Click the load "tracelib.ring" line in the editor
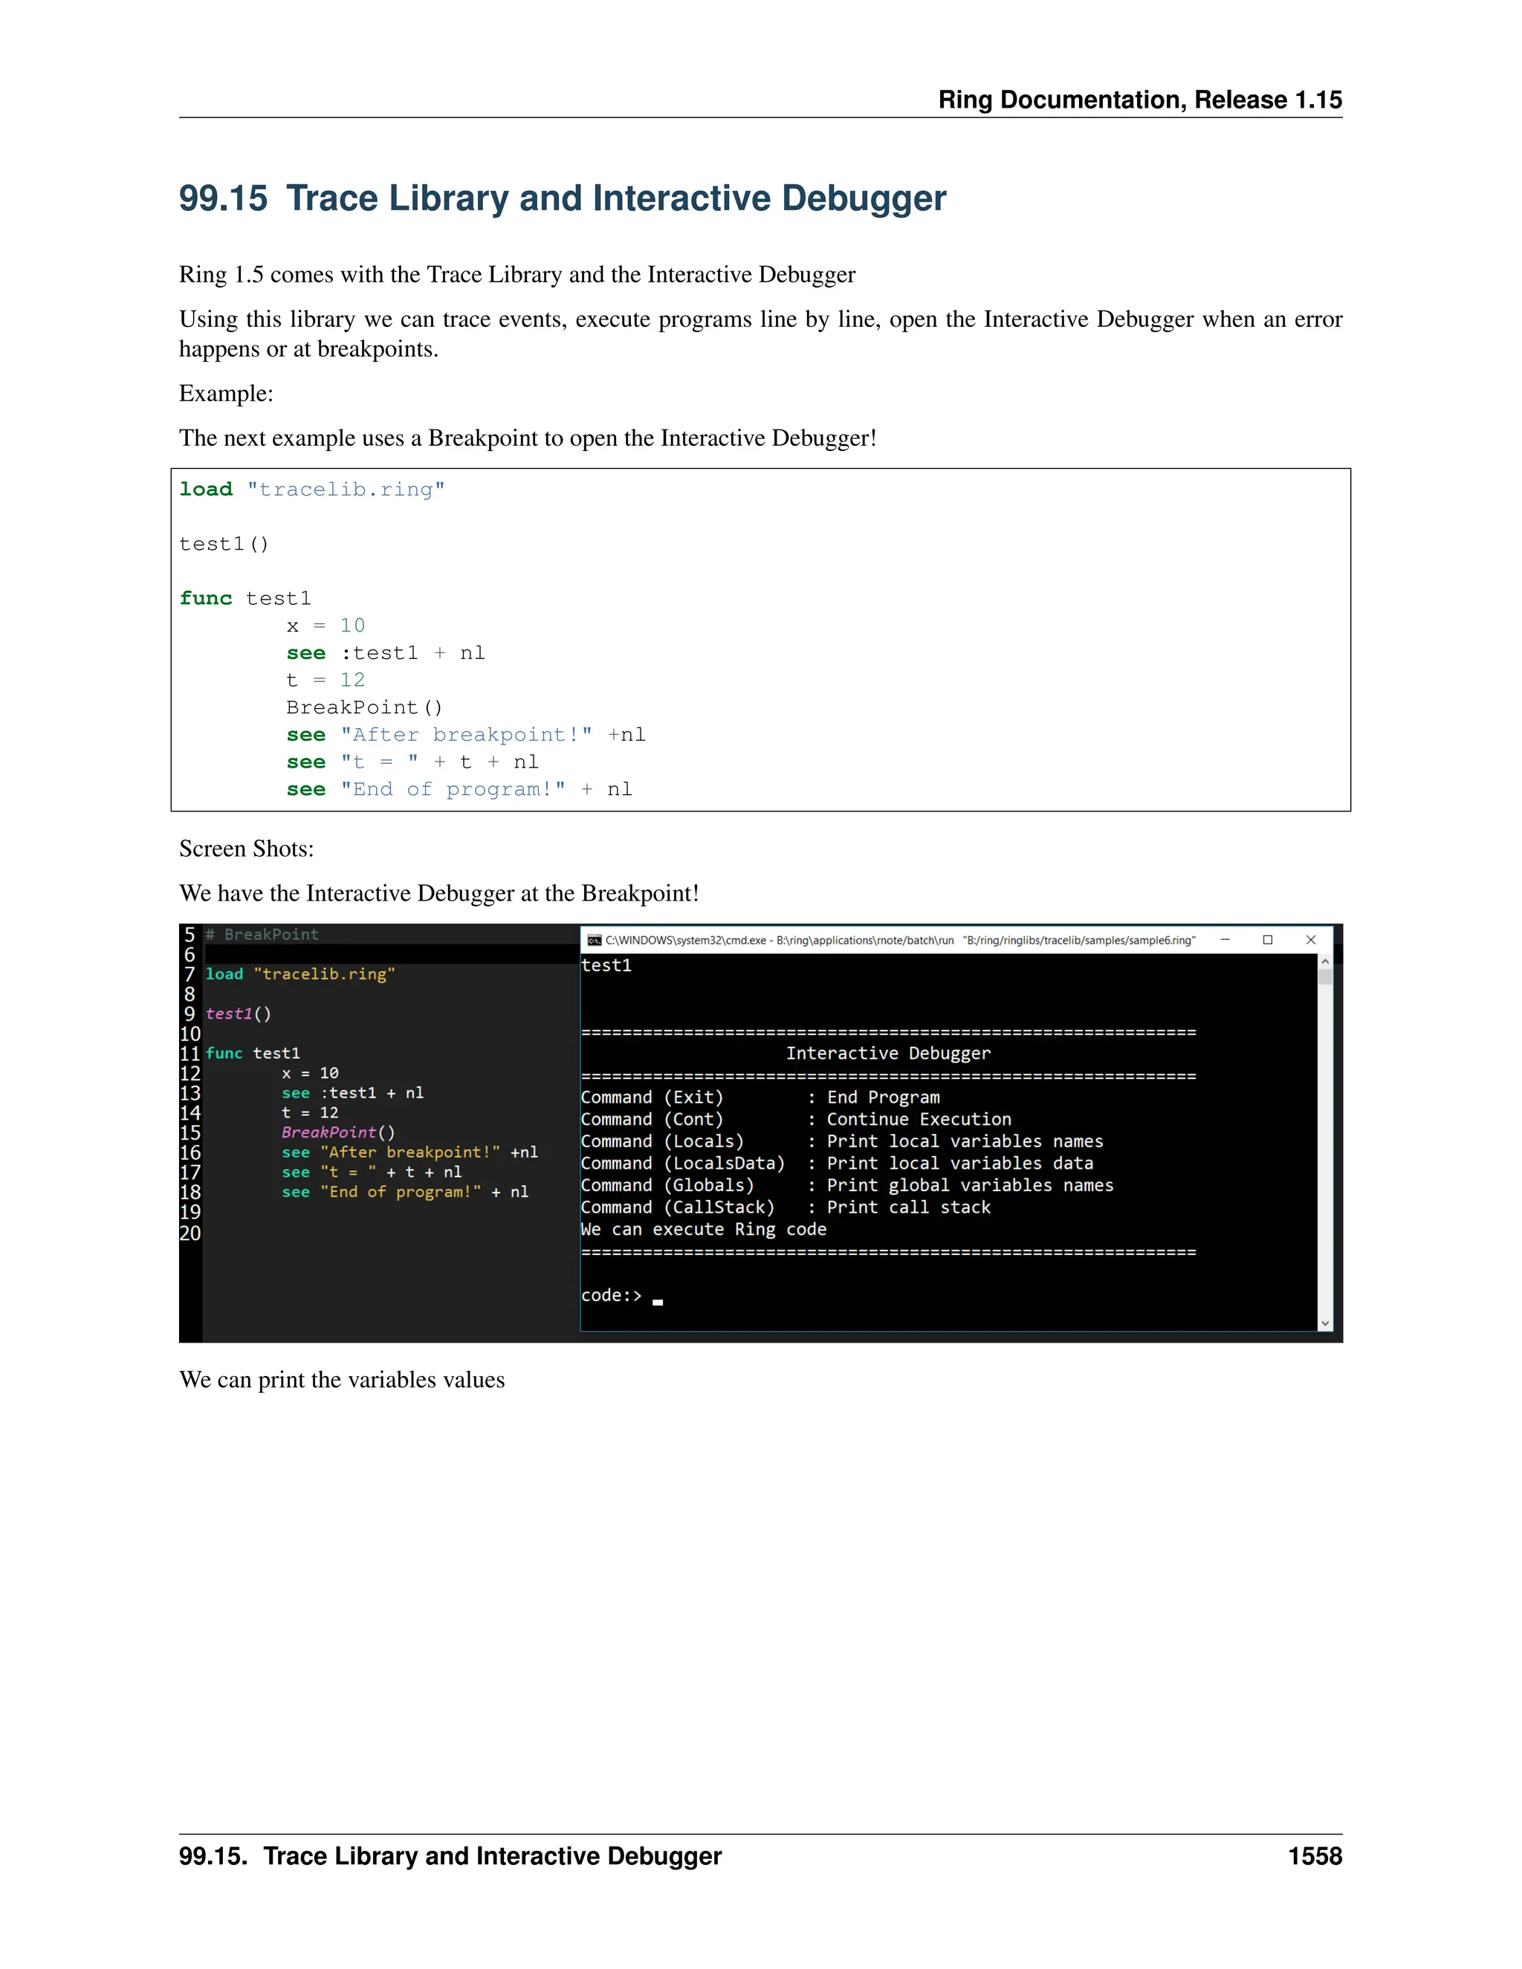The width and height of the screenshot is (1522, 1969). pyautogui.click(x=300, y=975)
